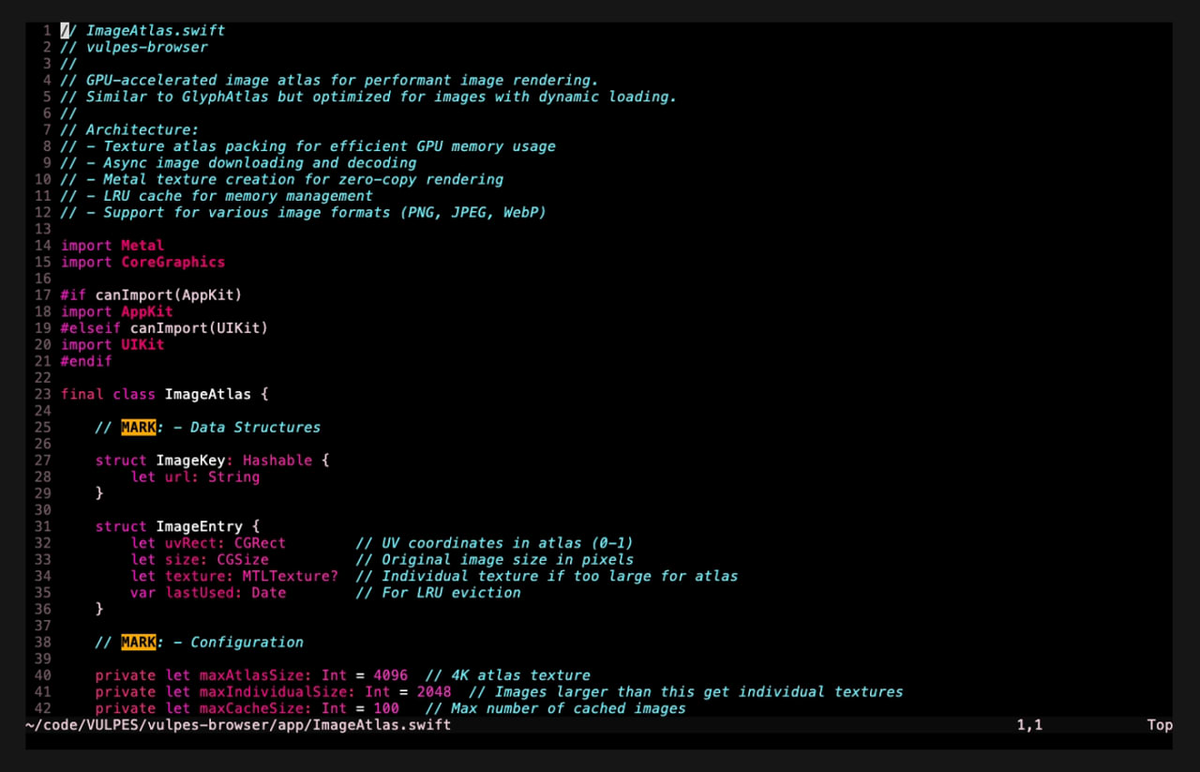Image resolution: width=1200 pixels, height=772 pixels.
Task: Click the "maxCacheSize" constant name
Action: pos(251,708)
